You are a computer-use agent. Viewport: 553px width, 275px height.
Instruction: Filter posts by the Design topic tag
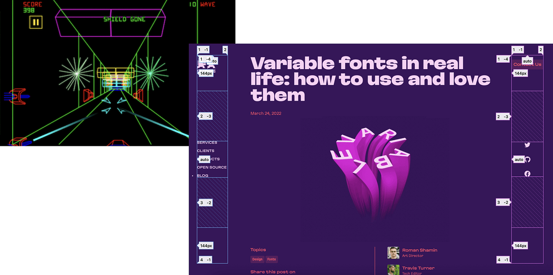pyautogui.click(x=257, y=259)
